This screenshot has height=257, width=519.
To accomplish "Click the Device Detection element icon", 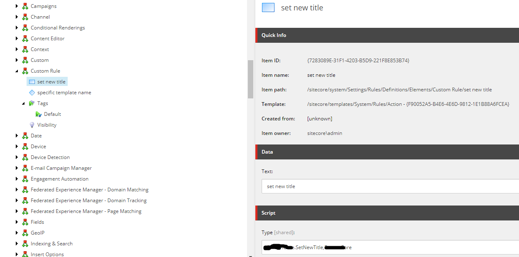I will point(24,157).
